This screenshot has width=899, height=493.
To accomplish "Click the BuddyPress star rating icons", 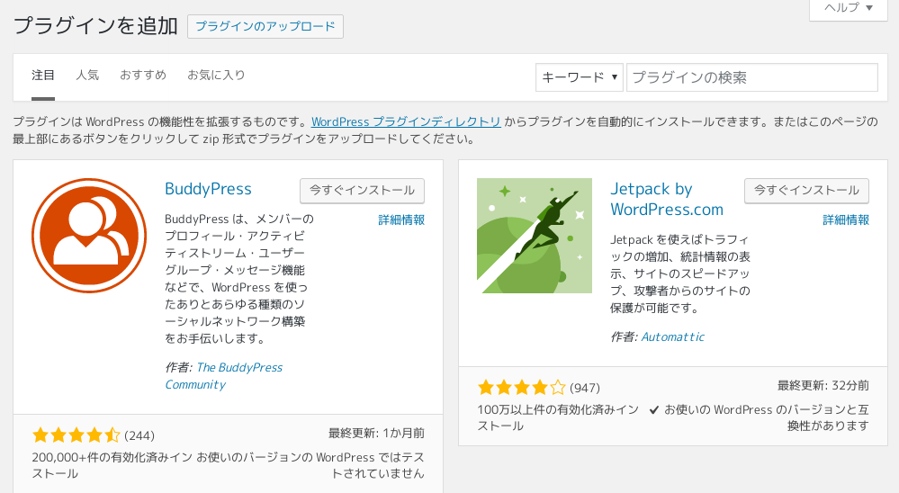I will tap(76, 435).
